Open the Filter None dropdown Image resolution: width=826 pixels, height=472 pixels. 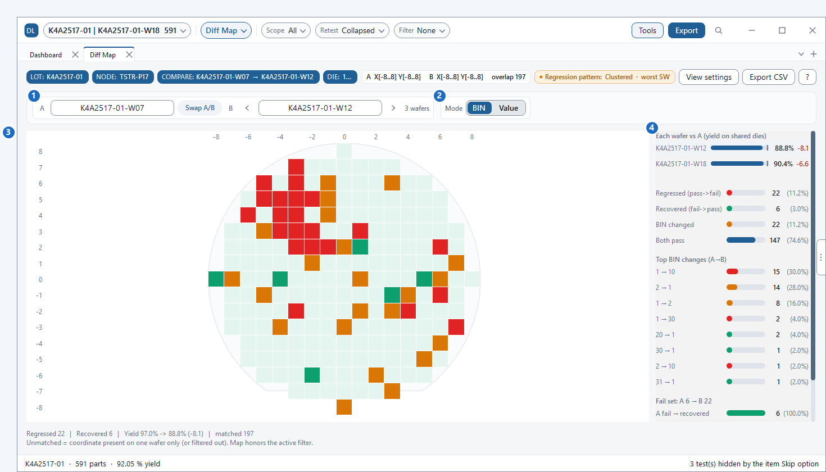[422, 30]
